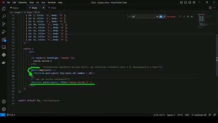This screenshot has width=218, height=123.
Task: Open the Manage gear menu
Action: click(4, 109)
